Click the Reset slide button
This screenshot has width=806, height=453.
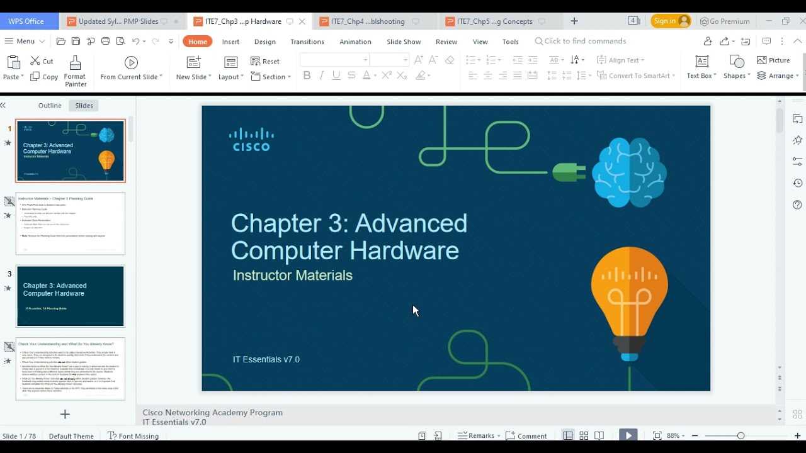[265, 61]
